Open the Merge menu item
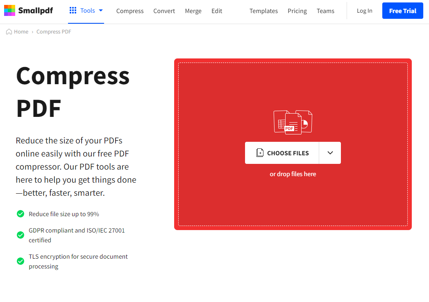This screenshot has height=302, width=429. (193, 11)
